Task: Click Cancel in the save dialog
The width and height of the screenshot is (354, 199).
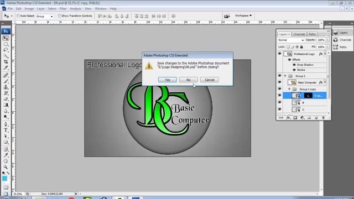Action: tap(209, 80)
